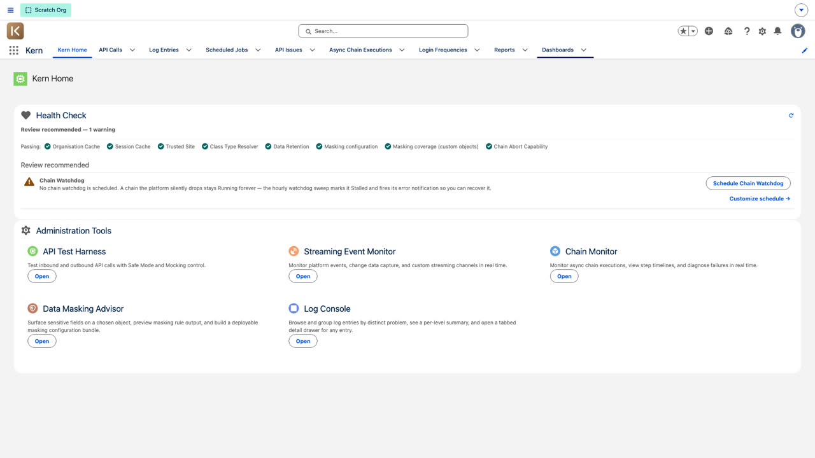
Task: Expand the Scheduled Jobs tab dropdown
Action: coord(258,50)
